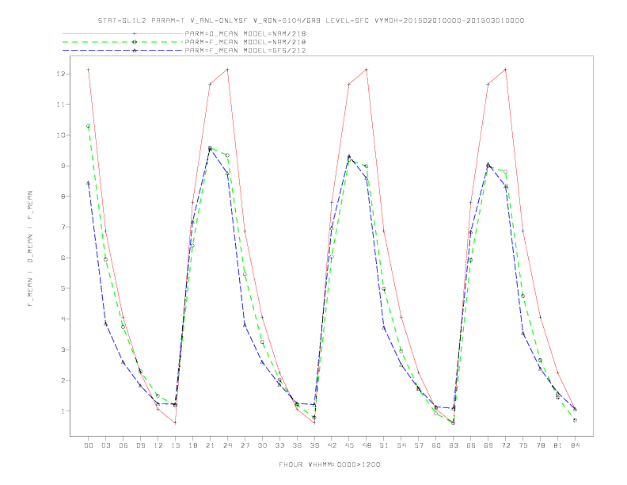The image size is (627, 485).
Task: Click y-axis tick label 6
Action: (x=63, y=258)
